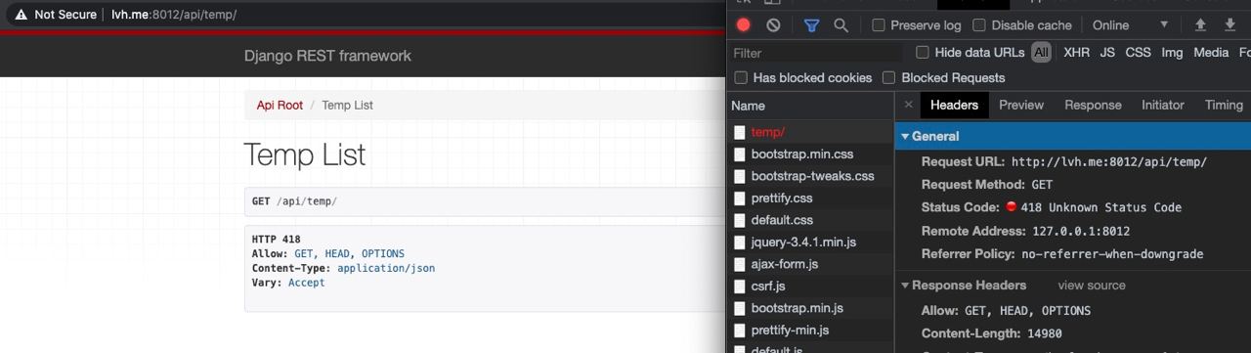Open the Initiator tab
1251x353 pixels.
[1163, 105]
